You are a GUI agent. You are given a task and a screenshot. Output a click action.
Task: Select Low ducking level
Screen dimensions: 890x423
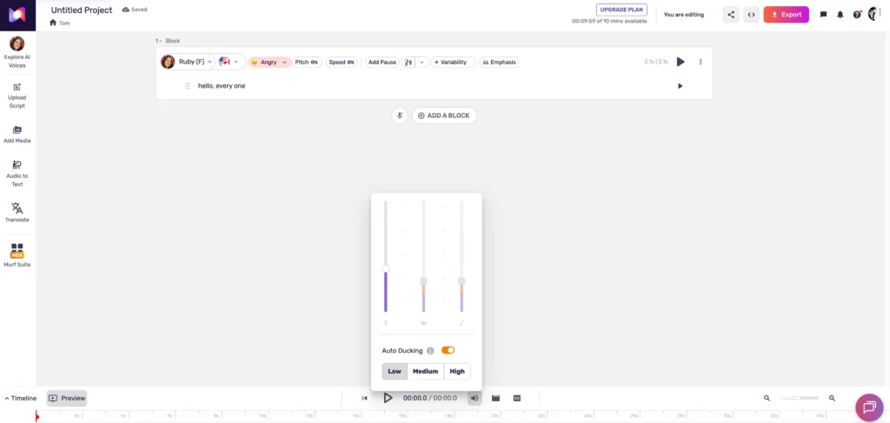coord(395,372)
